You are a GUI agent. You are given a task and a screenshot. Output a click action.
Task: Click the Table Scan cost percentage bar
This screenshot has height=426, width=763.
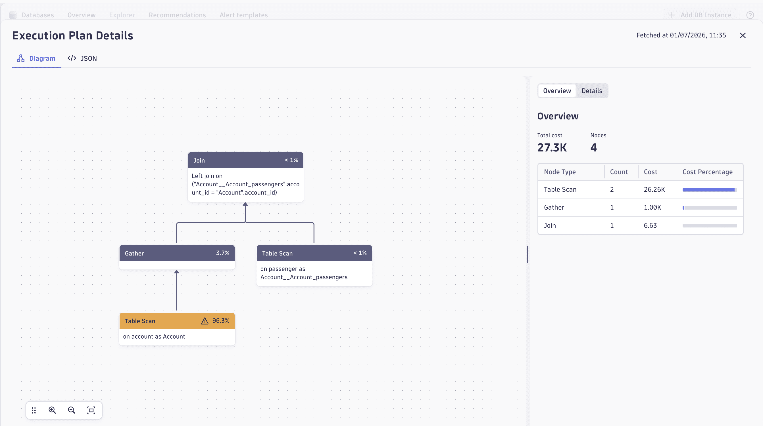click(x=710, y=190)
